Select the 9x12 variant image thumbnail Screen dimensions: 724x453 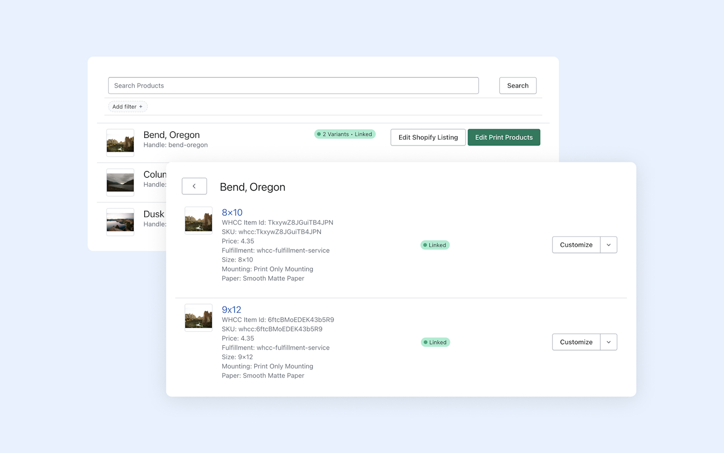(198, 318)
